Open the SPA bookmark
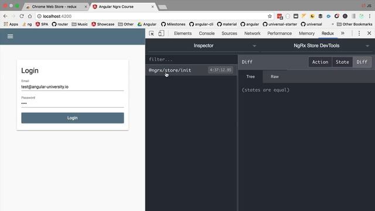The height and width of the screenshot is (211, 375). 42,24
